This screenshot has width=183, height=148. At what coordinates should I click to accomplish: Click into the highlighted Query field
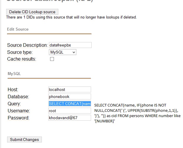pos(70,104)
